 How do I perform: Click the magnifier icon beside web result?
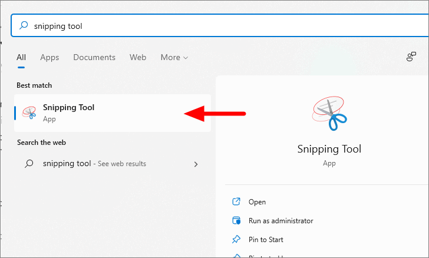29,164
